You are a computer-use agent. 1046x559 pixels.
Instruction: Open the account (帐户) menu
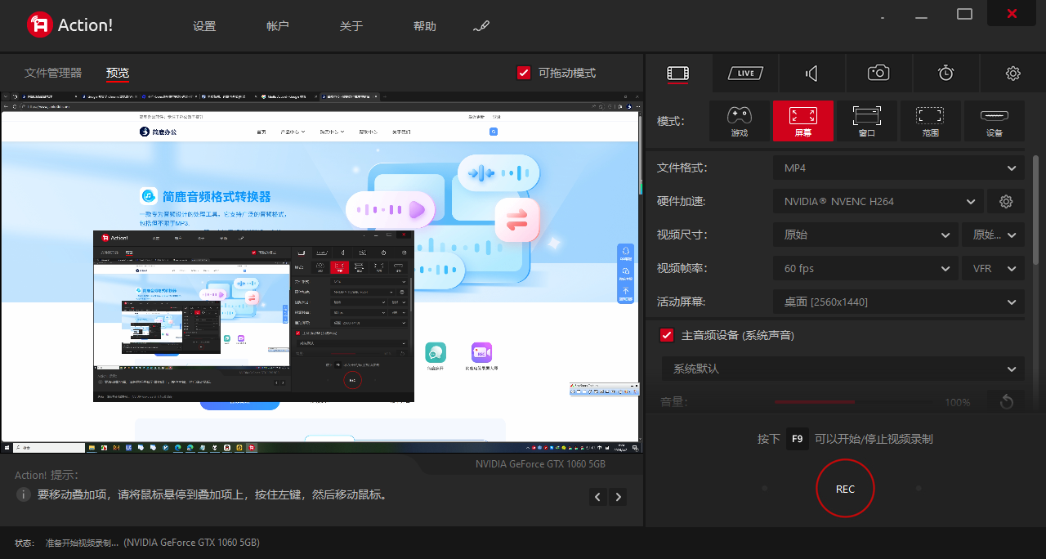pyautogui.click(x=278, y=26)
